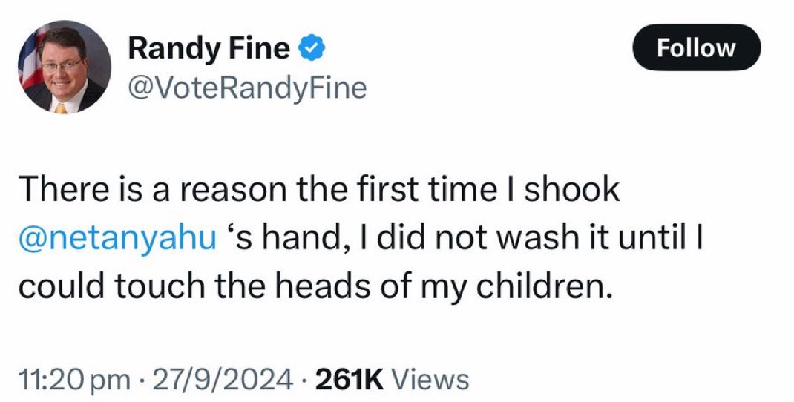
Task: Open the Randy Fine display name link
Action: point(209,49)
